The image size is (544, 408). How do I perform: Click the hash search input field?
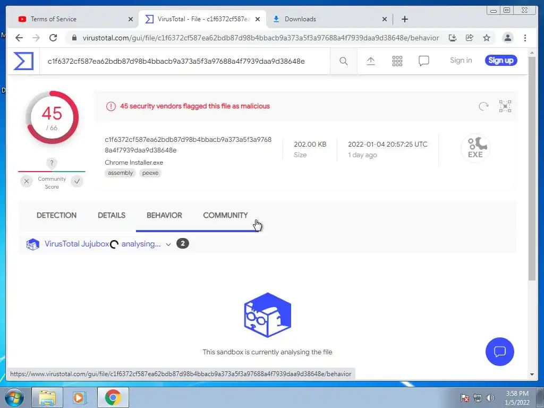[184, 62]
